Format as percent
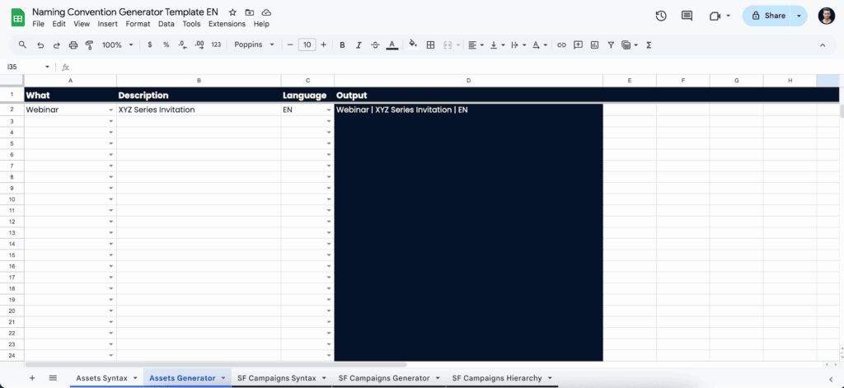Image resolution: width=844 pixels, height=388 pixels. pyautogui.click(x=166, y=45)
